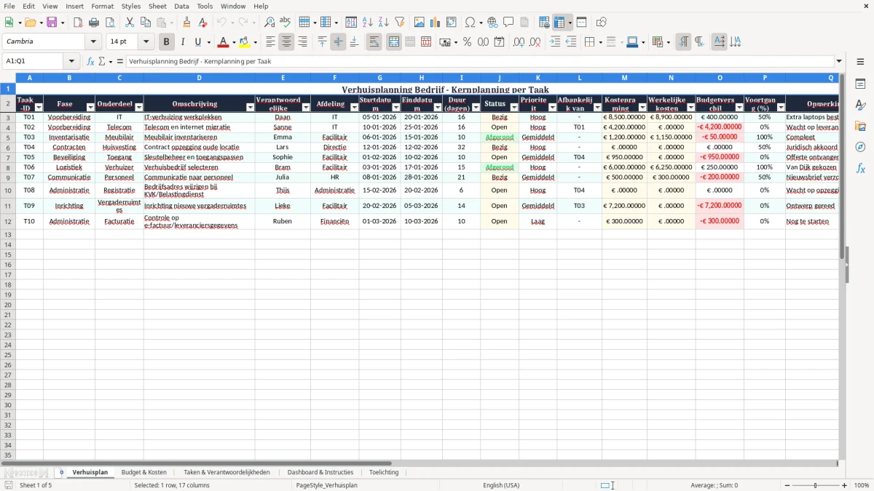The image size is (874, 491).
Task: Open the font size dropdown
Action: [x=146, y=42]
